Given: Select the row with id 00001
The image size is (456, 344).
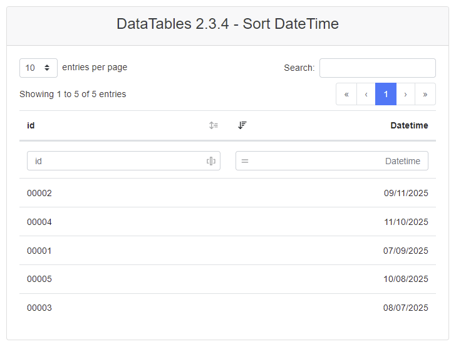Looking at the screenshot, I should point(39,251).
